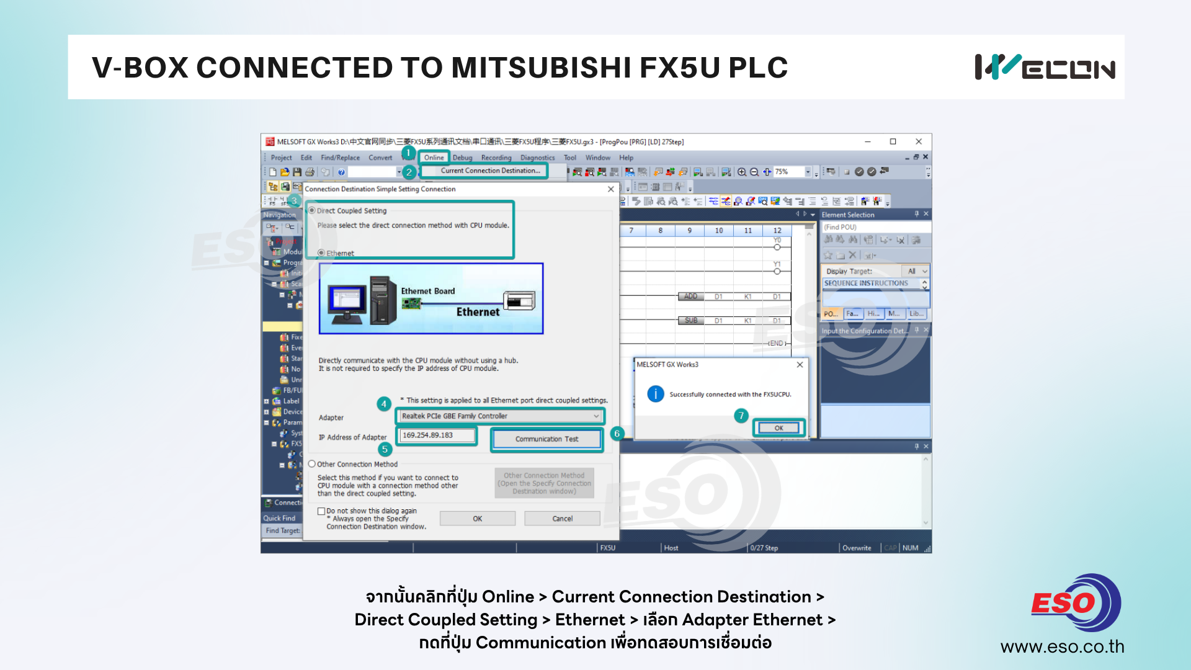This screenshot has height=670, width=1191.
Task: Click the favorites star icon in Element Selection
Action: [827, 255]
